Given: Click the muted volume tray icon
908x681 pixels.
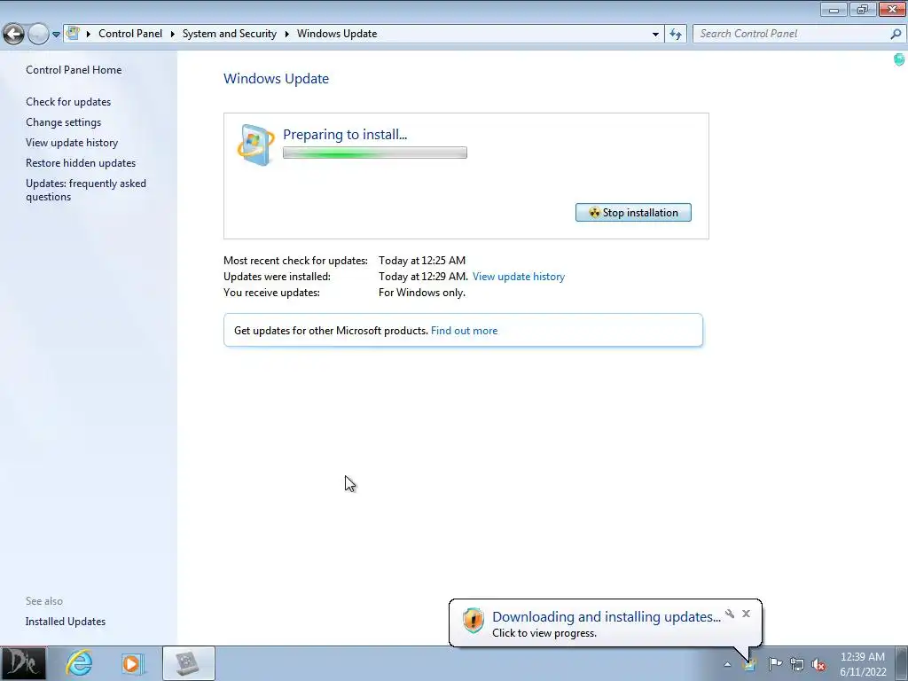Looking at the screenshot, I should pyautogui.click(x=818, y=664).
